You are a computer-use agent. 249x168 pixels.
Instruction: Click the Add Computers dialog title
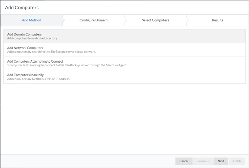(x=22, y=8)
